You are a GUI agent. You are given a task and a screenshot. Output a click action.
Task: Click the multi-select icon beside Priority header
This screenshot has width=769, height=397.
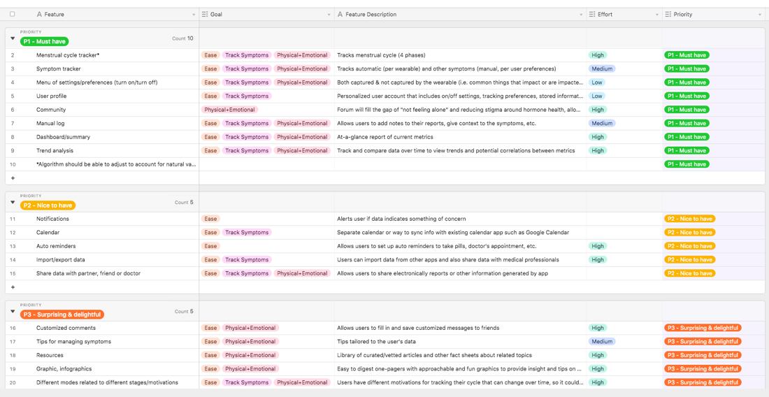[x=668, y=15]
